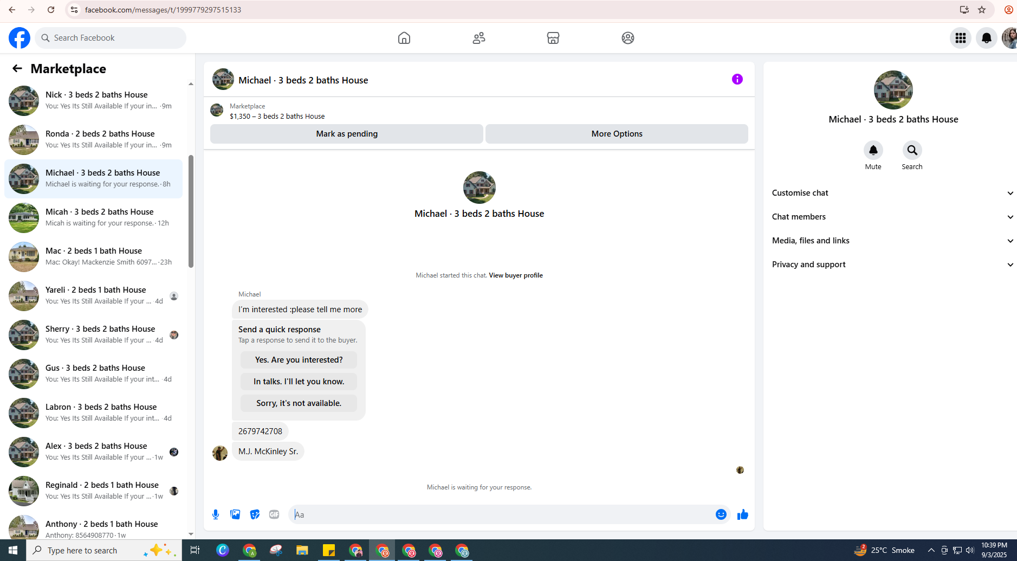Open the Friends icon in top navigation

pyautogui.click(x=479, y=38)
